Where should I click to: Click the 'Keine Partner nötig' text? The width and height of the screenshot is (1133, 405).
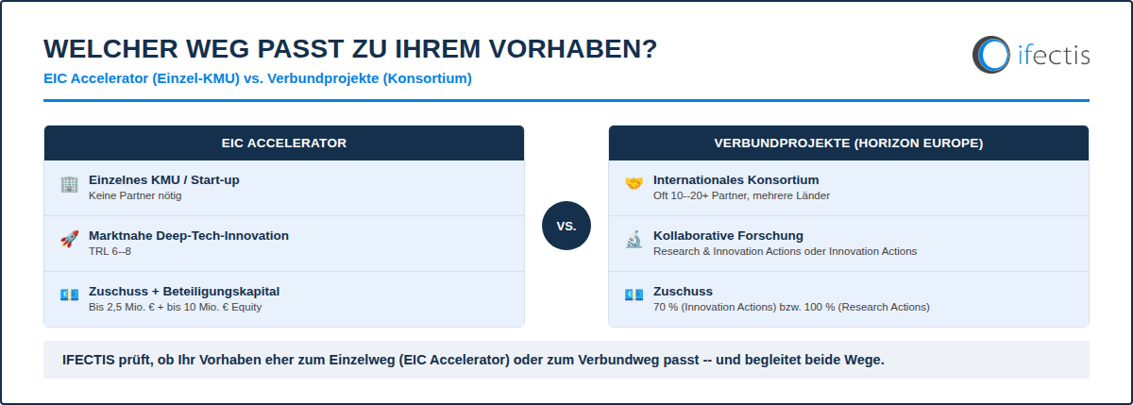[x=135, y=195]
